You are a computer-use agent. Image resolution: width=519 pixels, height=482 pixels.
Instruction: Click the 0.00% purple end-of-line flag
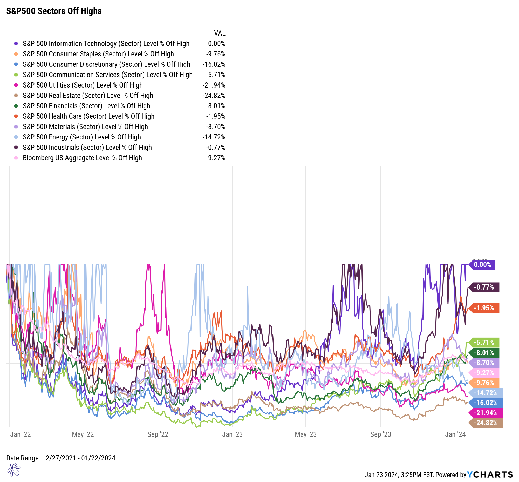coord(482,265)
